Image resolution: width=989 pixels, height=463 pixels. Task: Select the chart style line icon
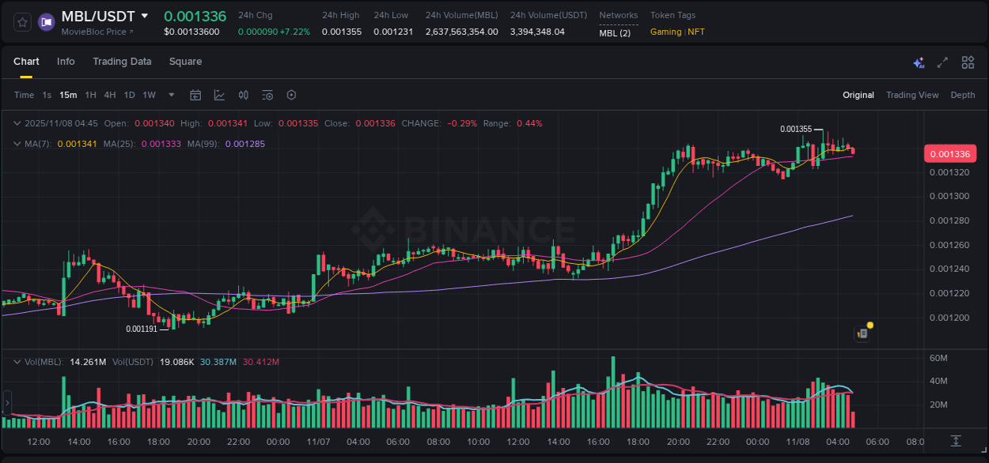click(219, 95)
